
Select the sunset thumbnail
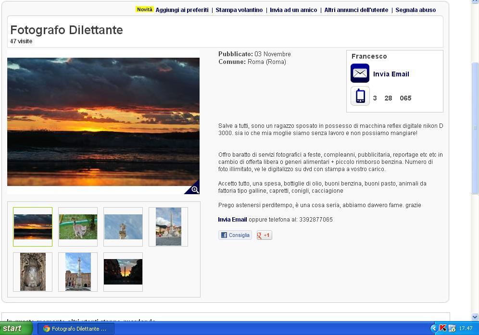coord(33,226)
